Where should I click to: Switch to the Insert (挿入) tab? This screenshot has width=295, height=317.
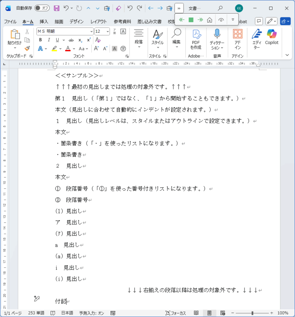(44, 22)
